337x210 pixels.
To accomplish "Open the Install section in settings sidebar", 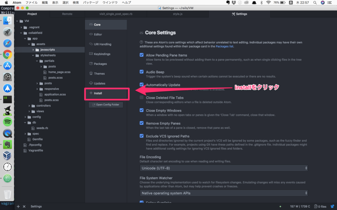I will [98, 93].
